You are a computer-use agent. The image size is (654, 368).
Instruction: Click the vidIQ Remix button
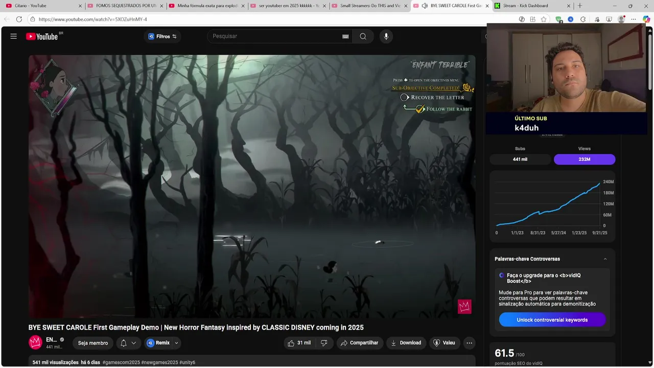158,343
